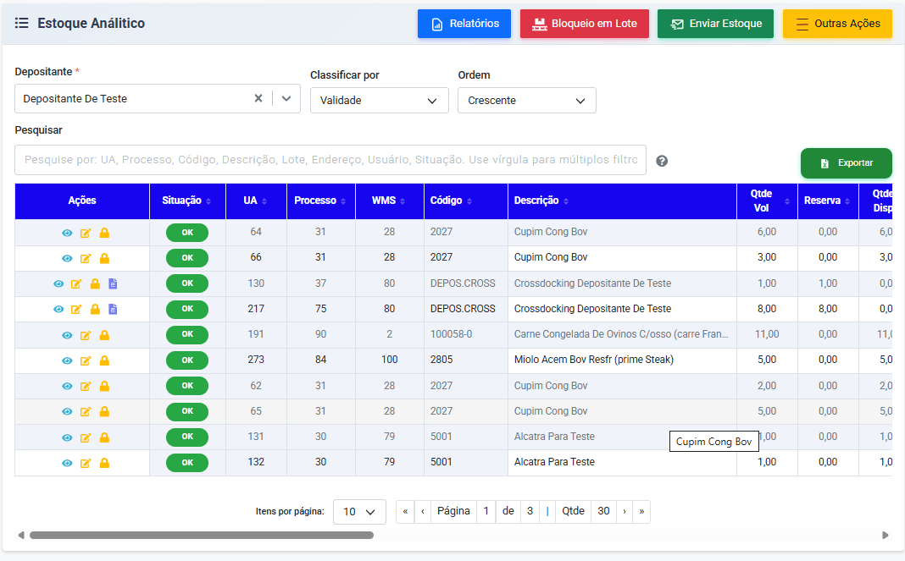Sort table by Código column header
Image resolution: width=905 pixels, height=561 pixels.
coord(450,201)
